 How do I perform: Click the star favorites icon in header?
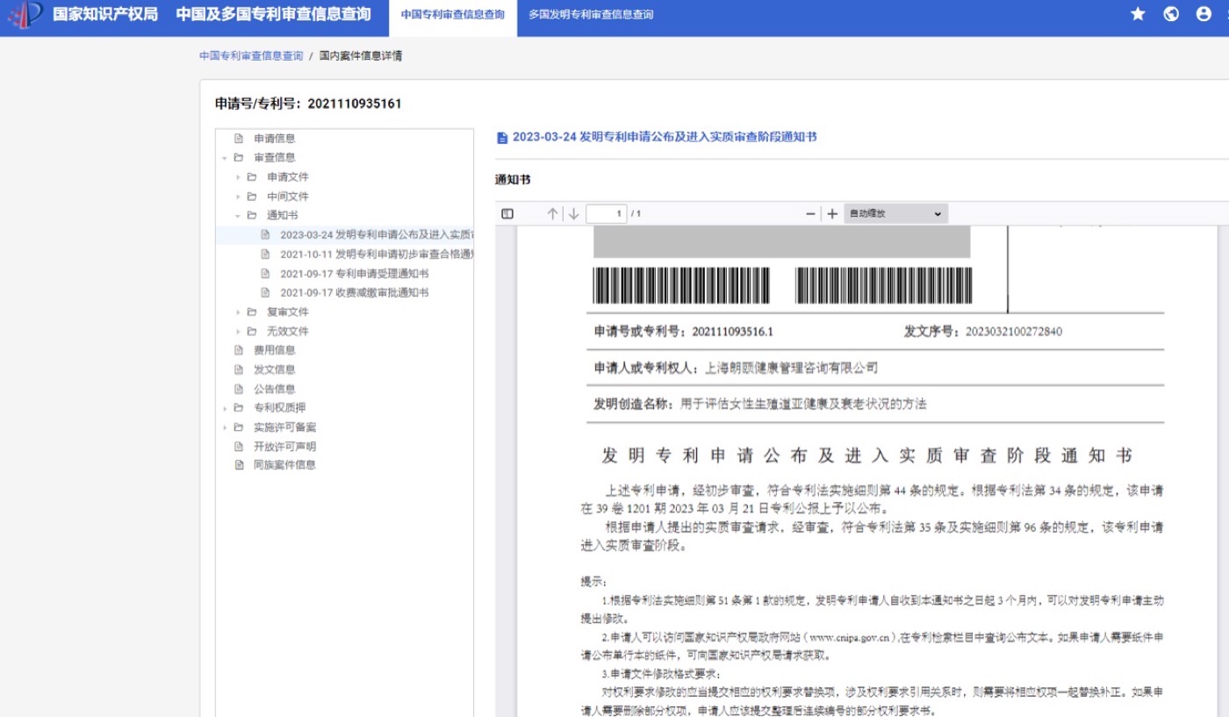coord(1138,14)
